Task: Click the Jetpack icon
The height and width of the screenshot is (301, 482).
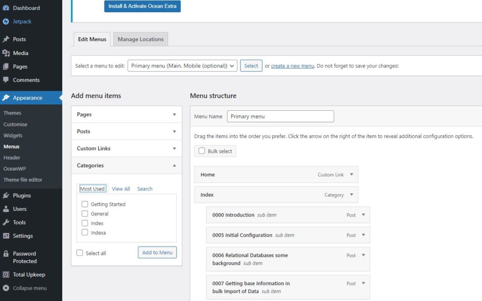Action: [x=6, y=22]
